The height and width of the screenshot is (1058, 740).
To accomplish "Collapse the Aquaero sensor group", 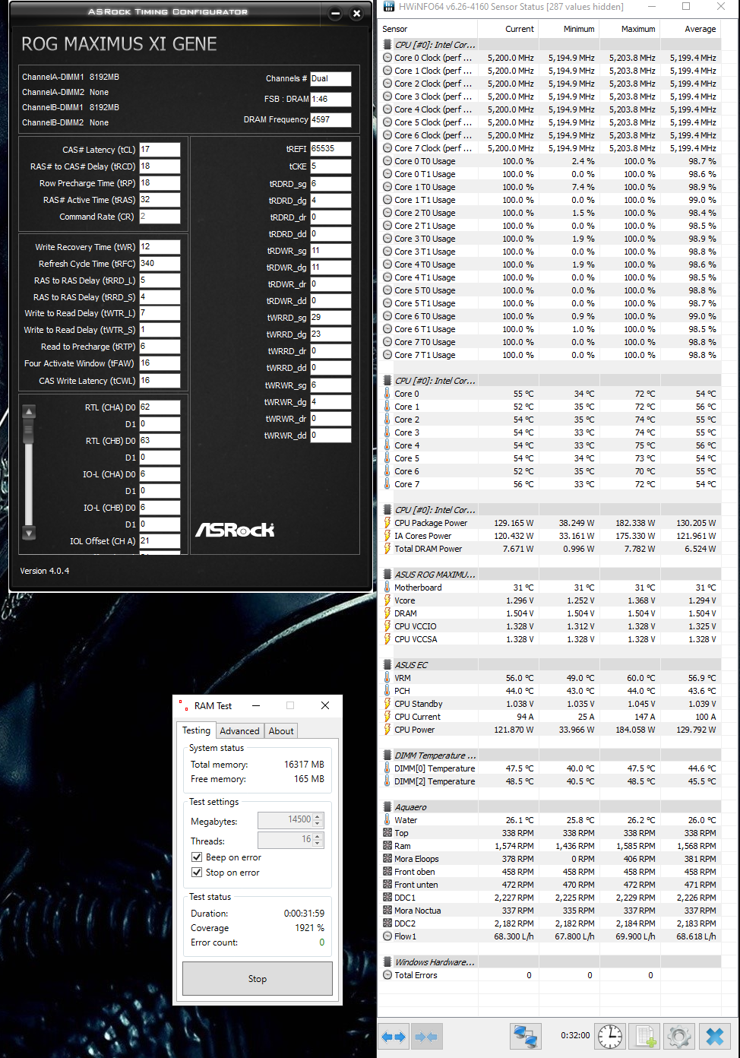I will [x=387, y=807].
